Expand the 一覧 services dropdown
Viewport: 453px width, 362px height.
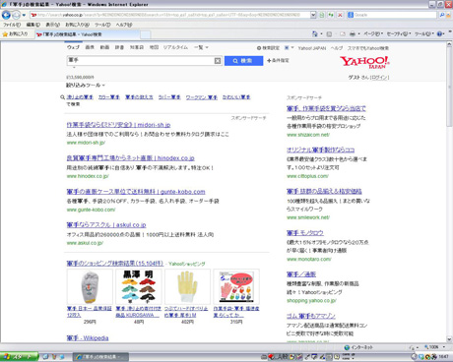201,47
